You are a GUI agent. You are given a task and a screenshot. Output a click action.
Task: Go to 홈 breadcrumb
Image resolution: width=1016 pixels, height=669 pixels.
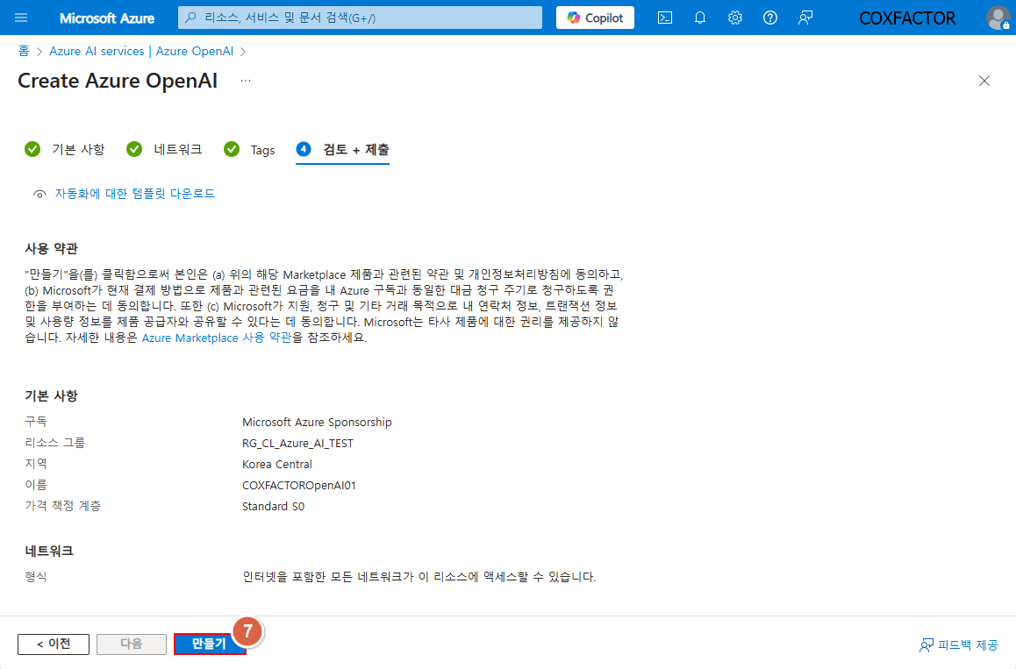click(x=24, y=51)
